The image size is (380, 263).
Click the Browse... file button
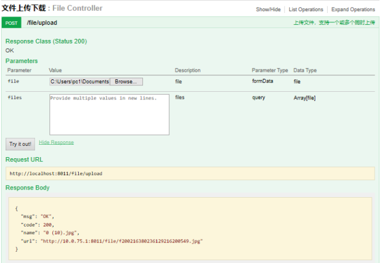(x=126, y=82)
